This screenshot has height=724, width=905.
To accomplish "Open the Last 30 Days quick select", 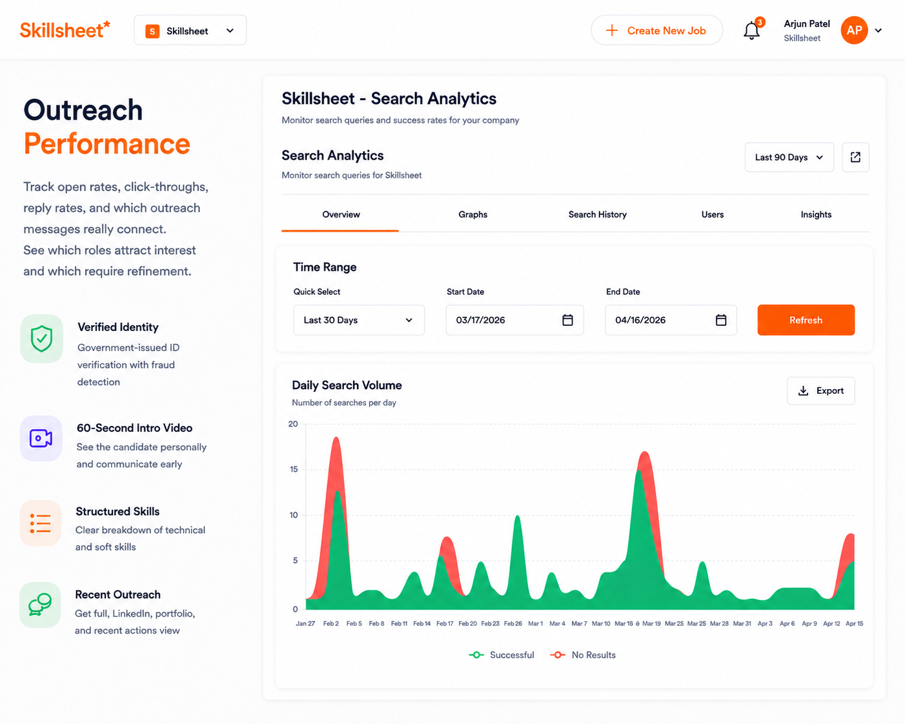I will (359, 320).
